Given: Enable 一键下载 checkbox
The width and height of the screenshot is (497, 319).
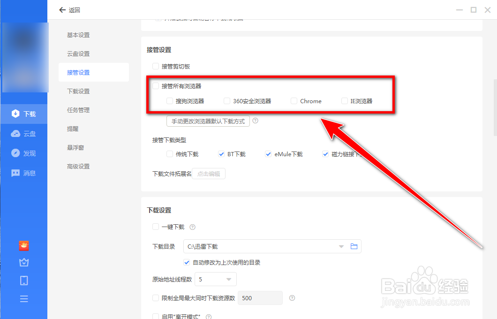Looking at the screenshot, I should (156, 227).
